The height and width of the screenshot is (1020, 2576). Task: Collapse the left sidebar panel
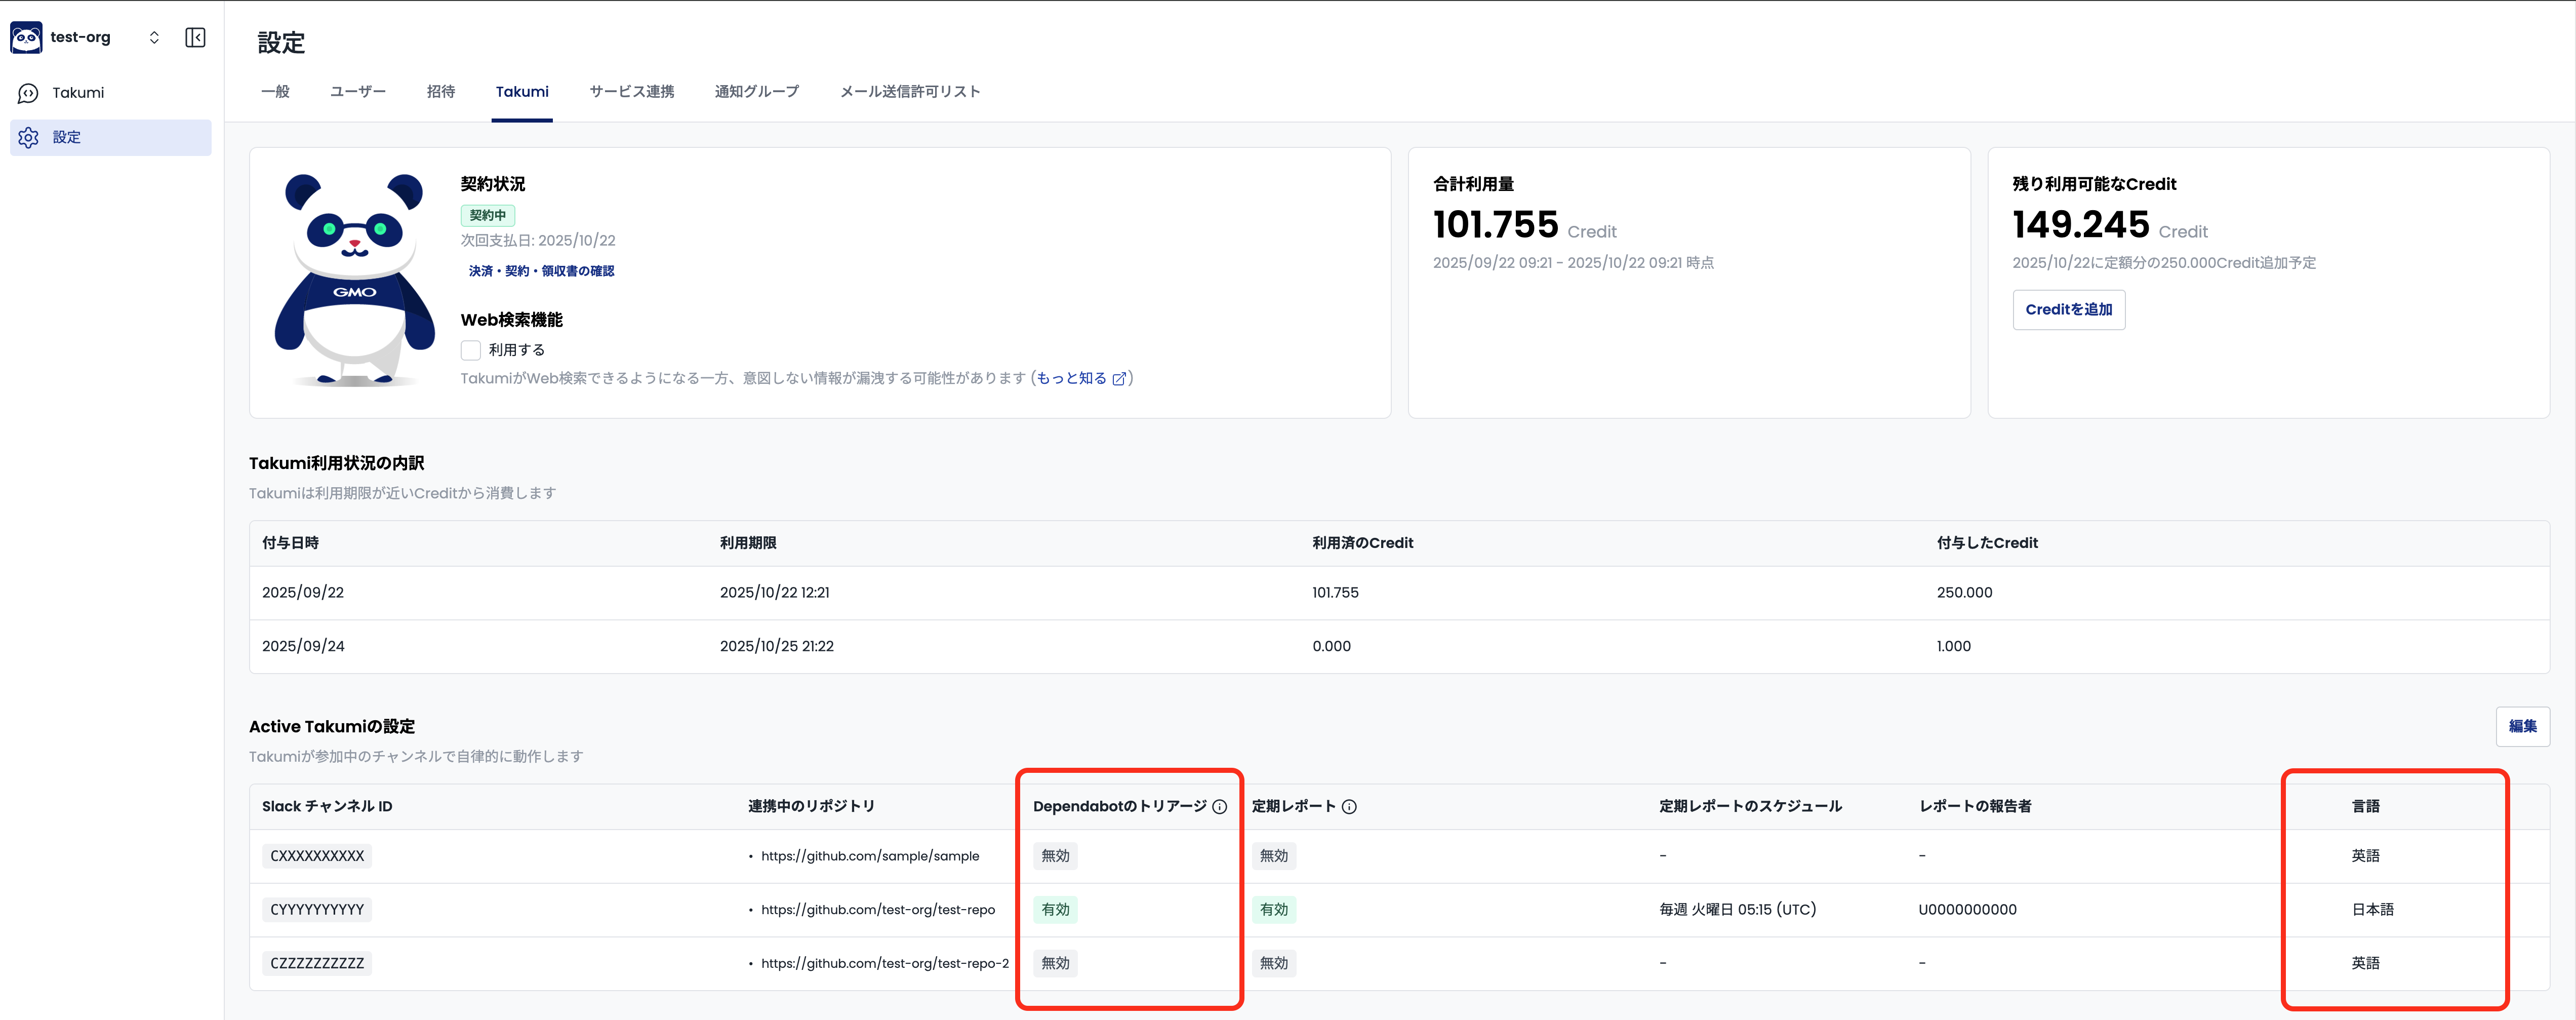(x=196, y=36)
